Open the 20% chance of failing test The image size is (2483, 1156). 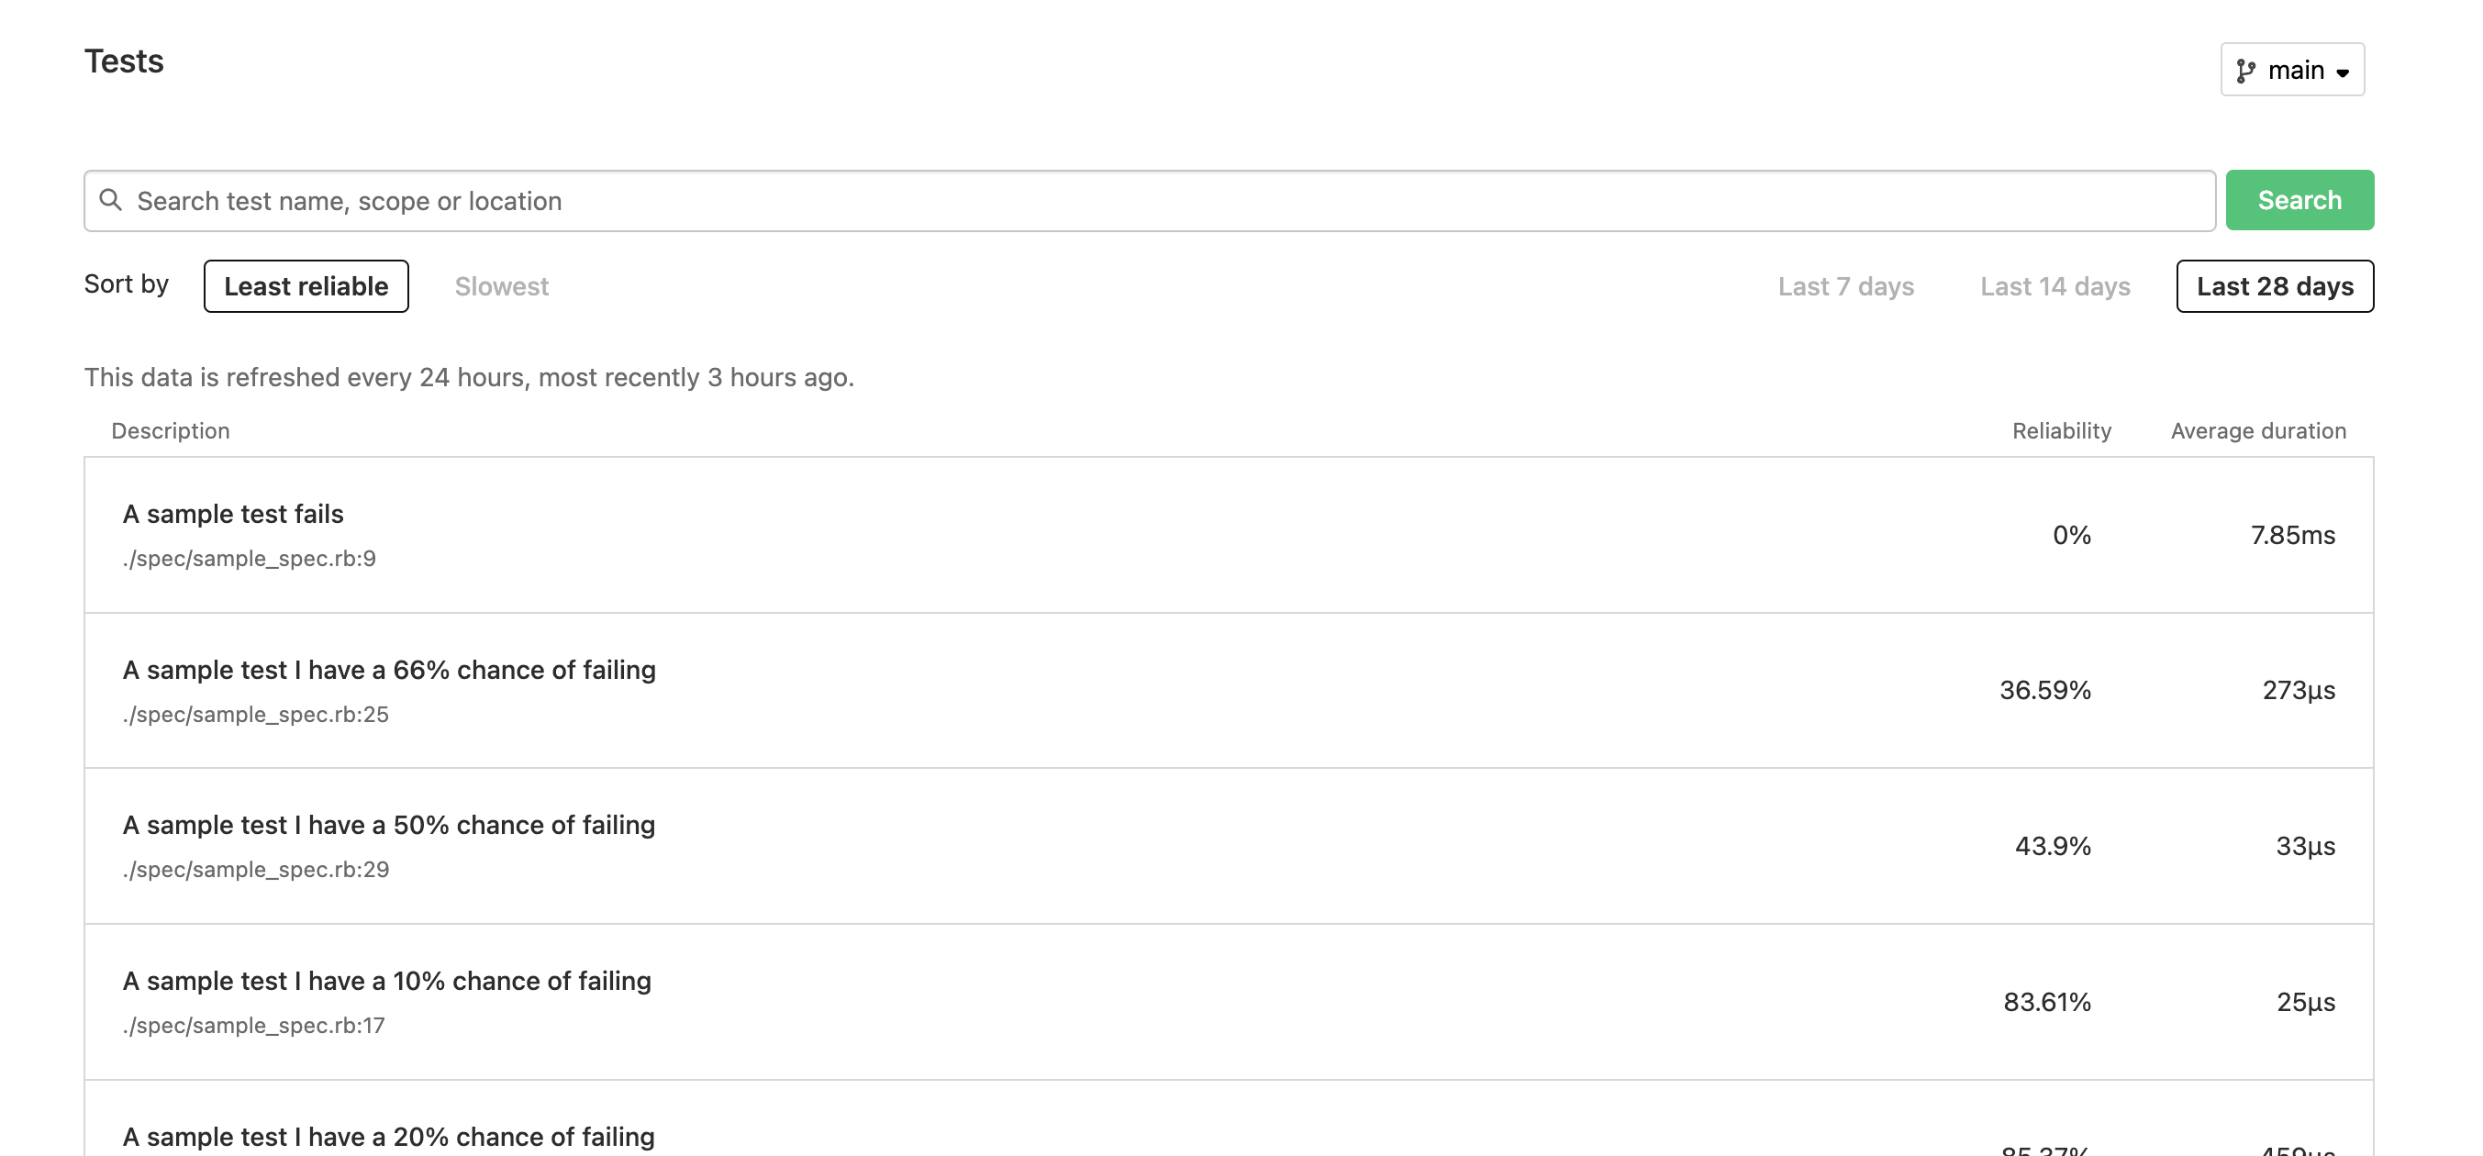[x=388, y=1137]
